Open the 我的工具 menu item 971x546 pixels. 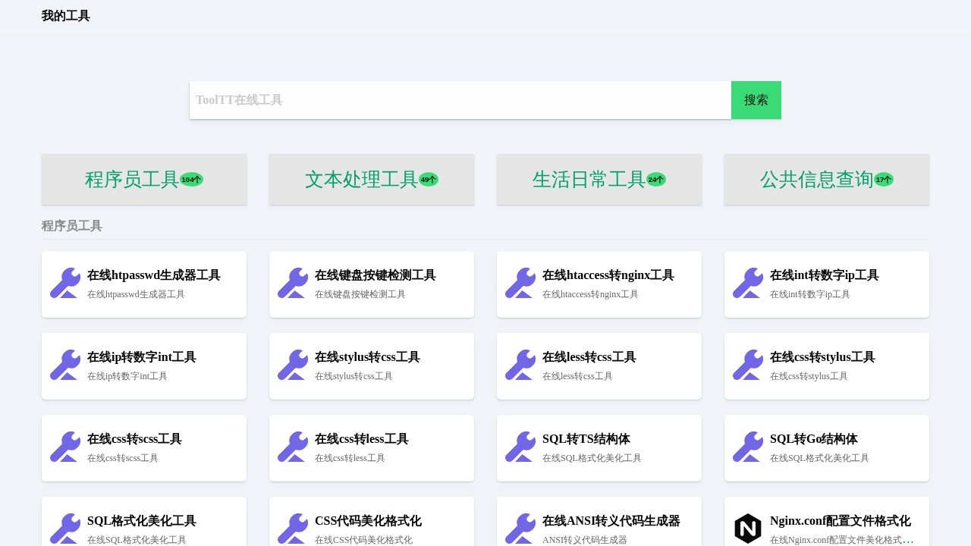[65, 15]
